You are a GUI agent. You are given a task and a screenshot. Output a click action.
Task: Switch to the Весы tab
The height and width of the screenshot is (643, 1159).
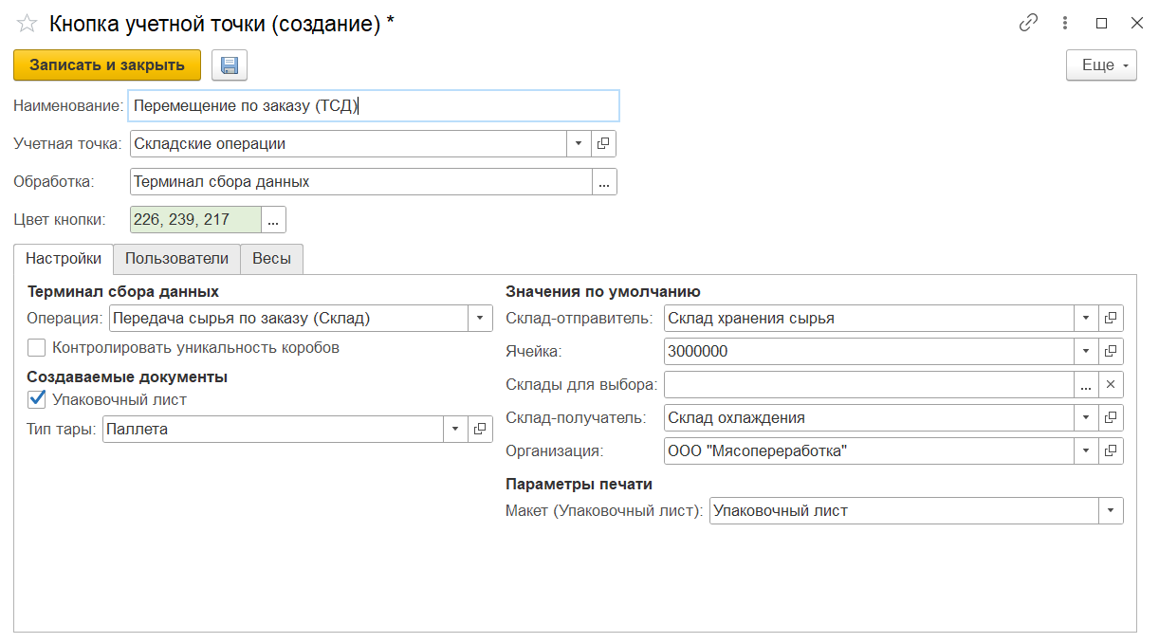tap(271, 259)
